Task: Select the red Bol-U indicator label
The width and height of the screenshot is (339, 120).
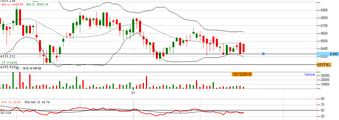Action: (x=12, y=4)
